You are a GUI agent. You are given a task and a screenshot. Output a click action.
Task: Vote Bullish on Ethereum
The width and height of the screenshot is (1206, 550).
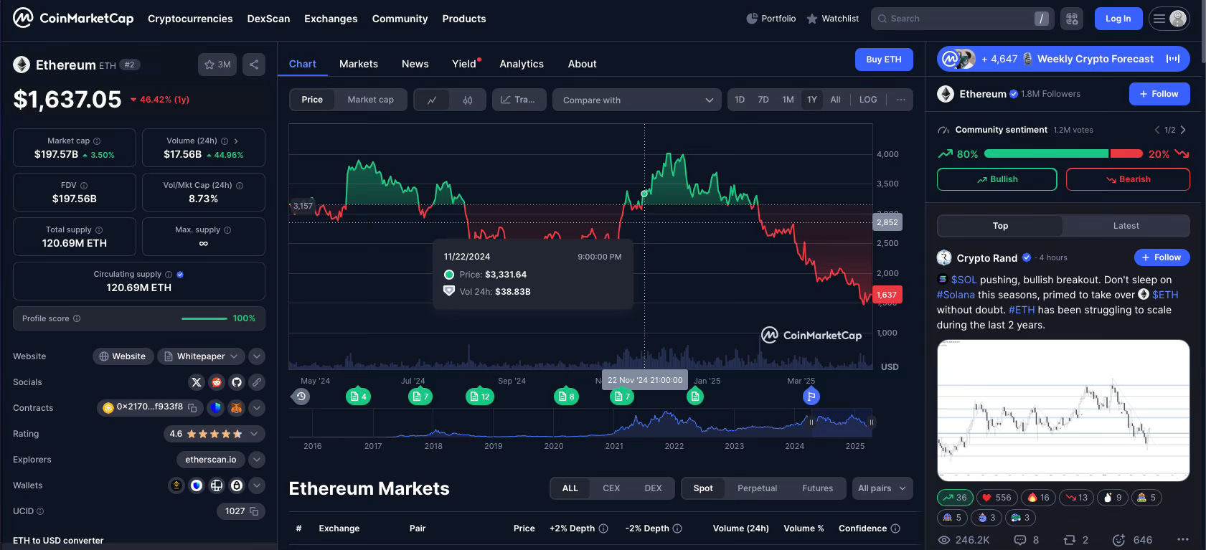(997, 179)
